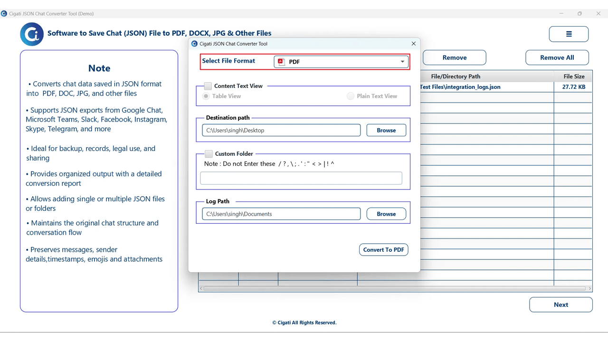
Task: Click the File Size column header
Action: click(x=573, y=76)
